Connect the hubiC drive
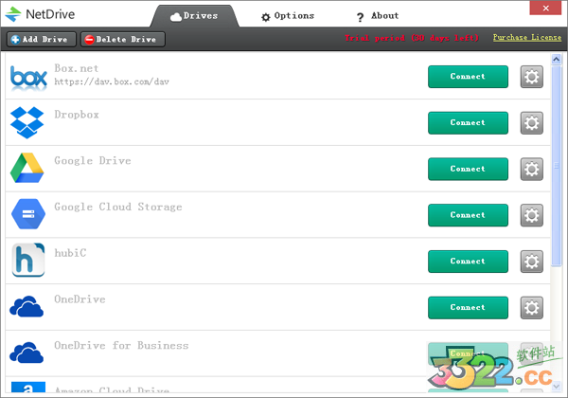 (x=468, y=262)
